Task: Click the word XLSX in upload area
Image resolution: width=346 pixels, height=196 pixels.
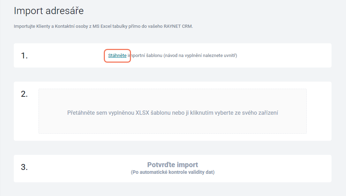Action: click(142, 113)
